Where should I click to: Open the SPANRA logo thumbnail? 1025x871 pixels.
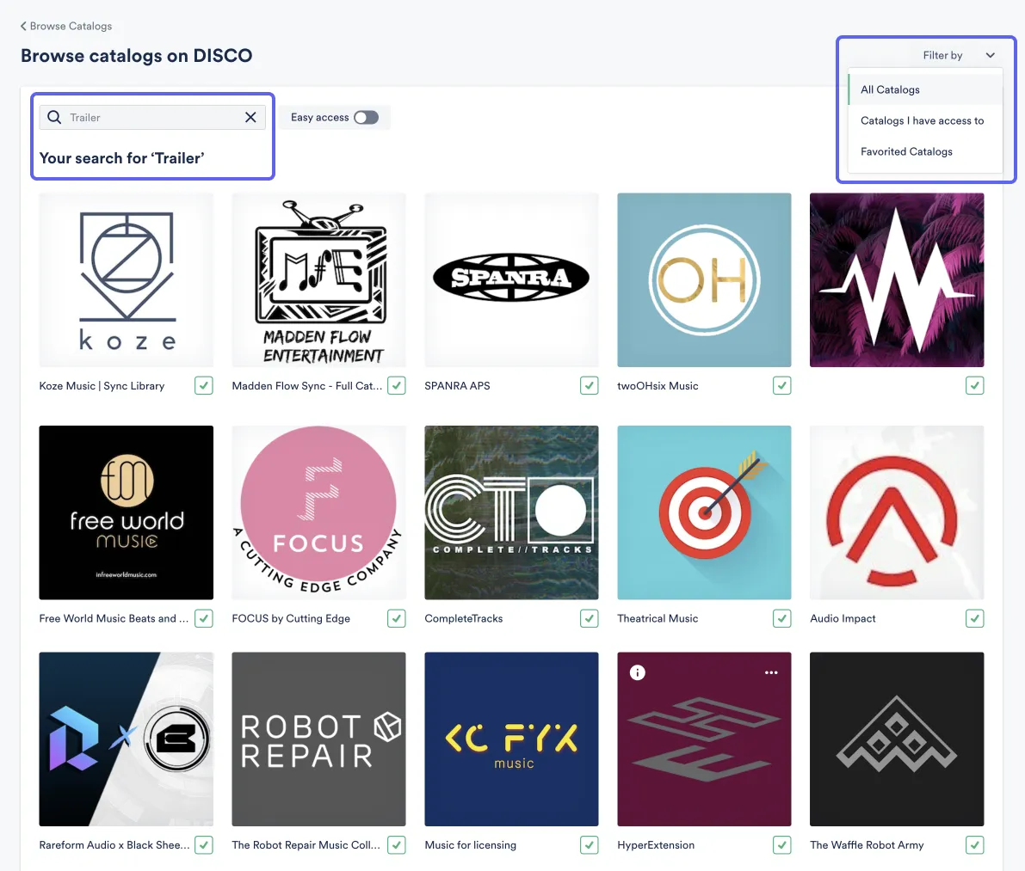(511, 280)
